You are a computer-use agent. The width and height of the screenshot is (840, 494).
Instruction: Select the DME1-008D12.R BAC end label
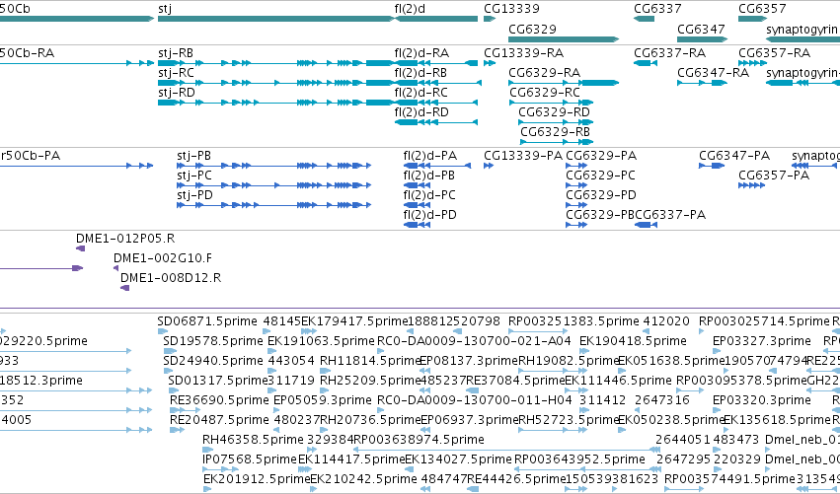(171, 278)
